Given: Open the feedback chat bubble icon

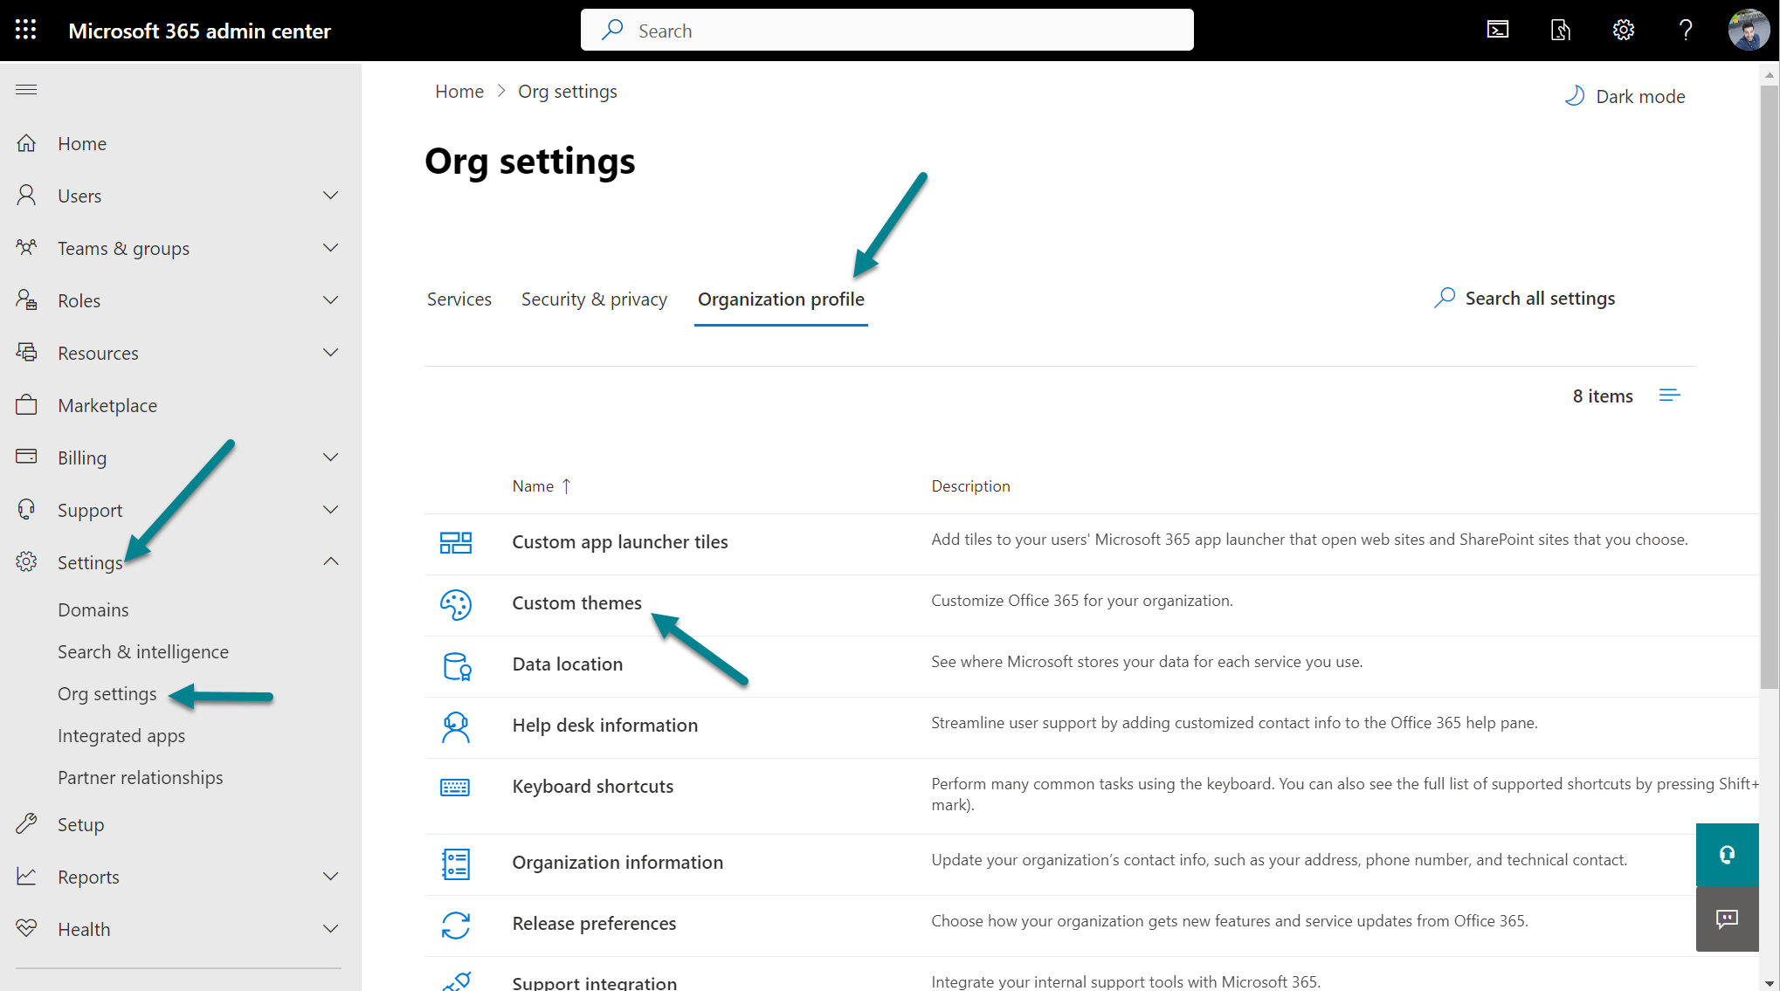Looking at the screenshot, I should (1727, 919).
